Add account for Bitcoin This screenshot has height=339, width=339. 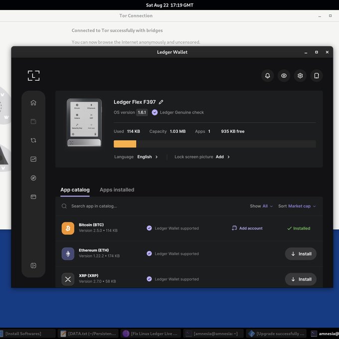tap(247, 228)
